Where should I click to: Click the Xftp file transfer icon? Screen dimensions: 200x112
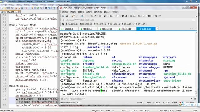click(123, 16)
